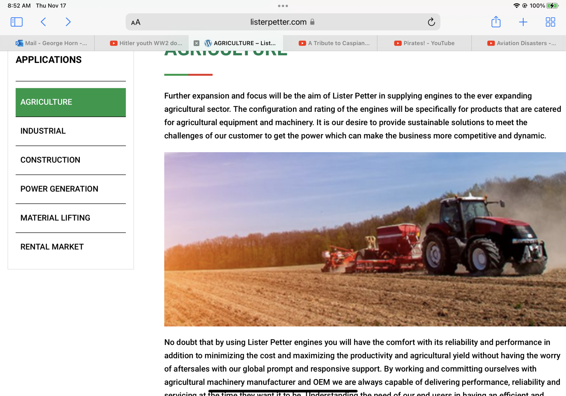Open the AA reader and text size menu
The height and width of the screenshot is (396, 566).
pos(136,22)
